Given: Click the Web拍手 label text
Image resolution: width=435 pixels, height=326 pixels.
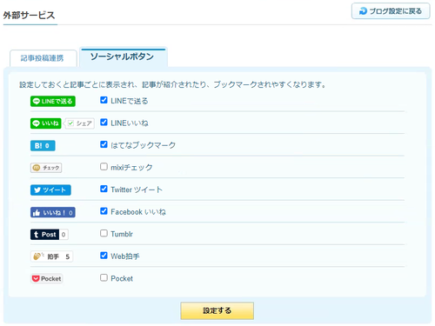Looking at the screenshot, I should pyautogui.click(x=125, y=256).
